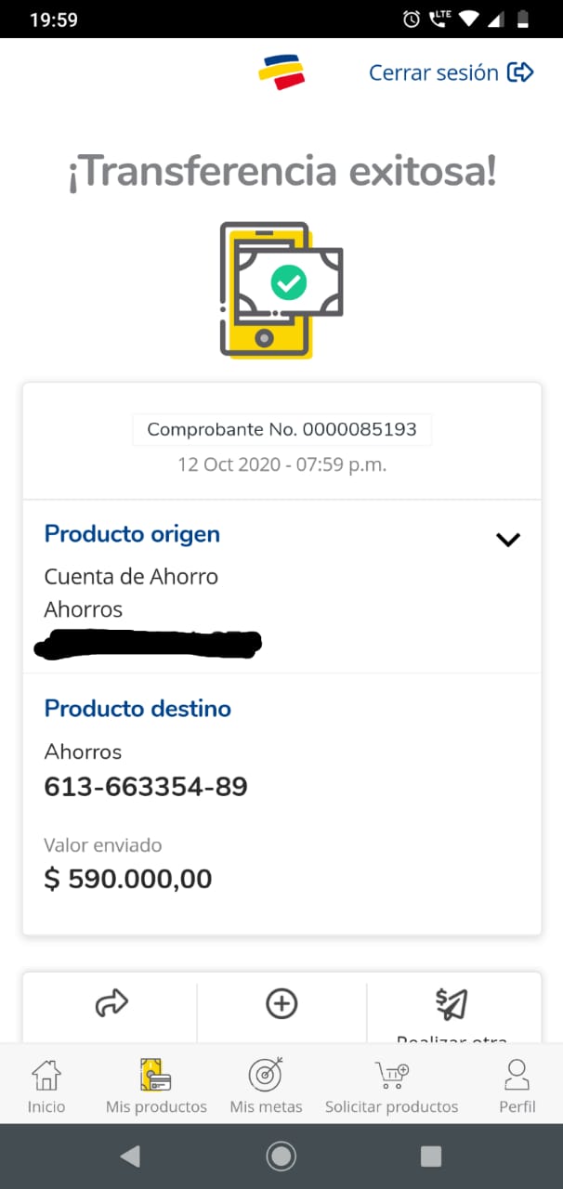The width and height of the screenshot is (563, 1189).
Task: Tap the share arrow icon
Action: [111, 1003]
